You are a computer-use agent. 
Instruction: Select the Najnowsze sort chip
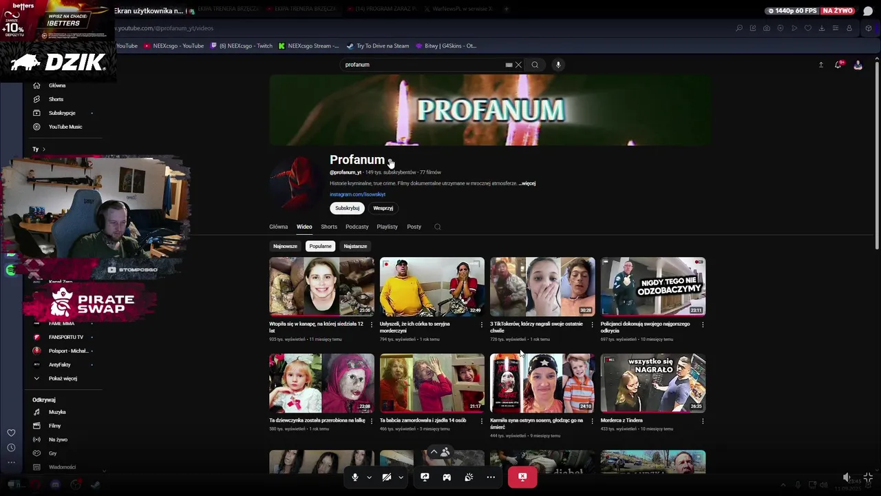click(285, 246)
